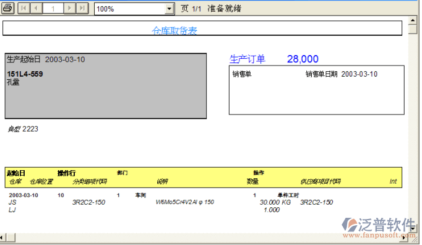This screenshot has height=245, width=422.
Task: Select the 151L4-559 item code text
Action: point(25,74)
